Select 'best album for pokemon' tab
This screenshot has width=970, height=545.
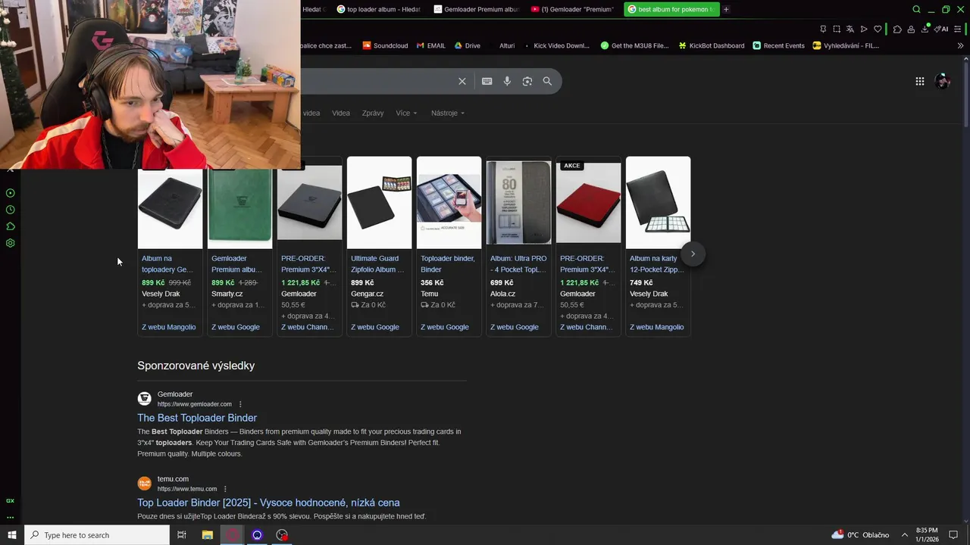pyautogui.click(x=671, y=9)
